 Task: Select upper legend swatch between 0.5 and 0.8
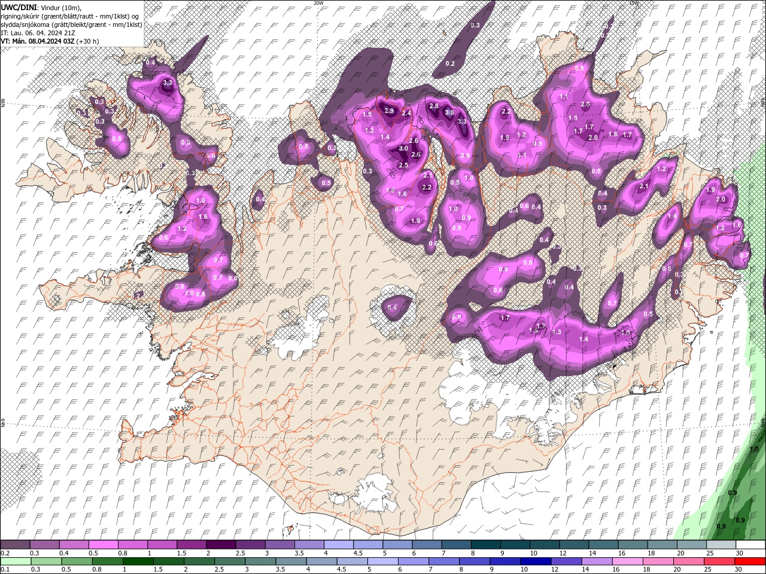point(103,544)
